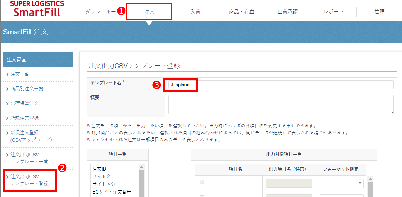
Task: Open 新規注文登録 (CSVアップロード) link
Action: coord(31,136)
